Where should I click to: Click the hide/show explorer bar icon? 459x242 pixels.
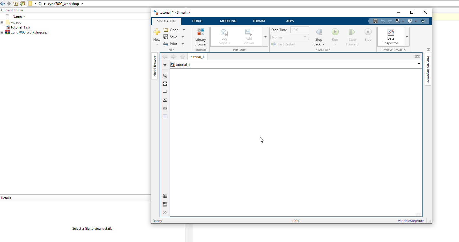(x=165, y=64)
